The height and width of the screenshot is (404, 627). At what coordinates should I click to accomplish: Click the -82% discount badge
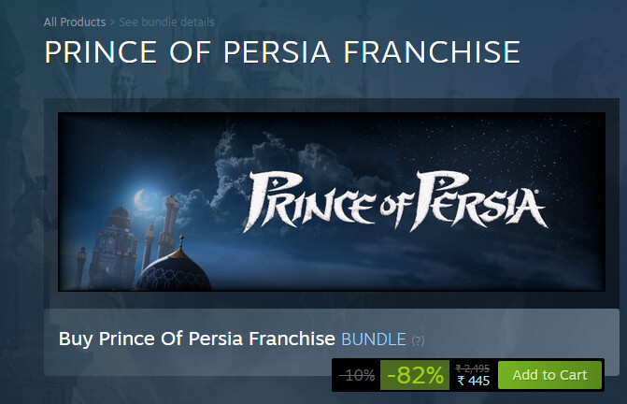[x=415, y=375]
